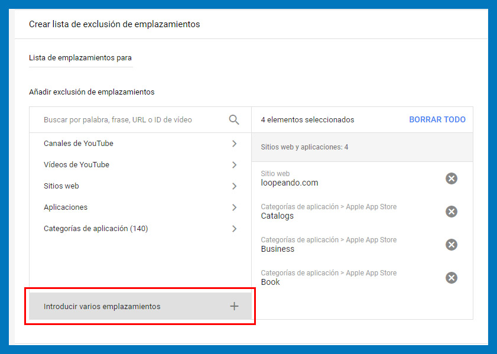This screenshot has width=497, height=354.
Task: Click plus icon for multiple placements
Action: [x=234, y=306]
